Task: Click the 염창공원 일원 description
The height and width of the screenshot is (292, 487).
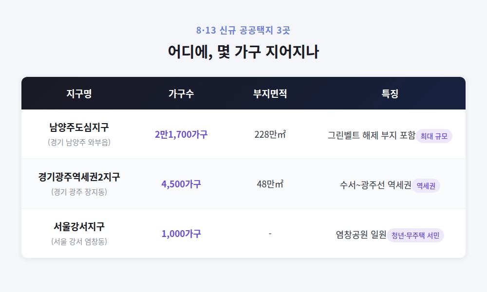Action: [361, 235]
